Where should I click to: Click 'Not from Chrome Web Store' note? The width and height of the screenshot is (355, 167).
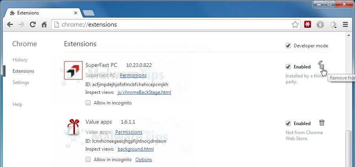tap(304, 135)
